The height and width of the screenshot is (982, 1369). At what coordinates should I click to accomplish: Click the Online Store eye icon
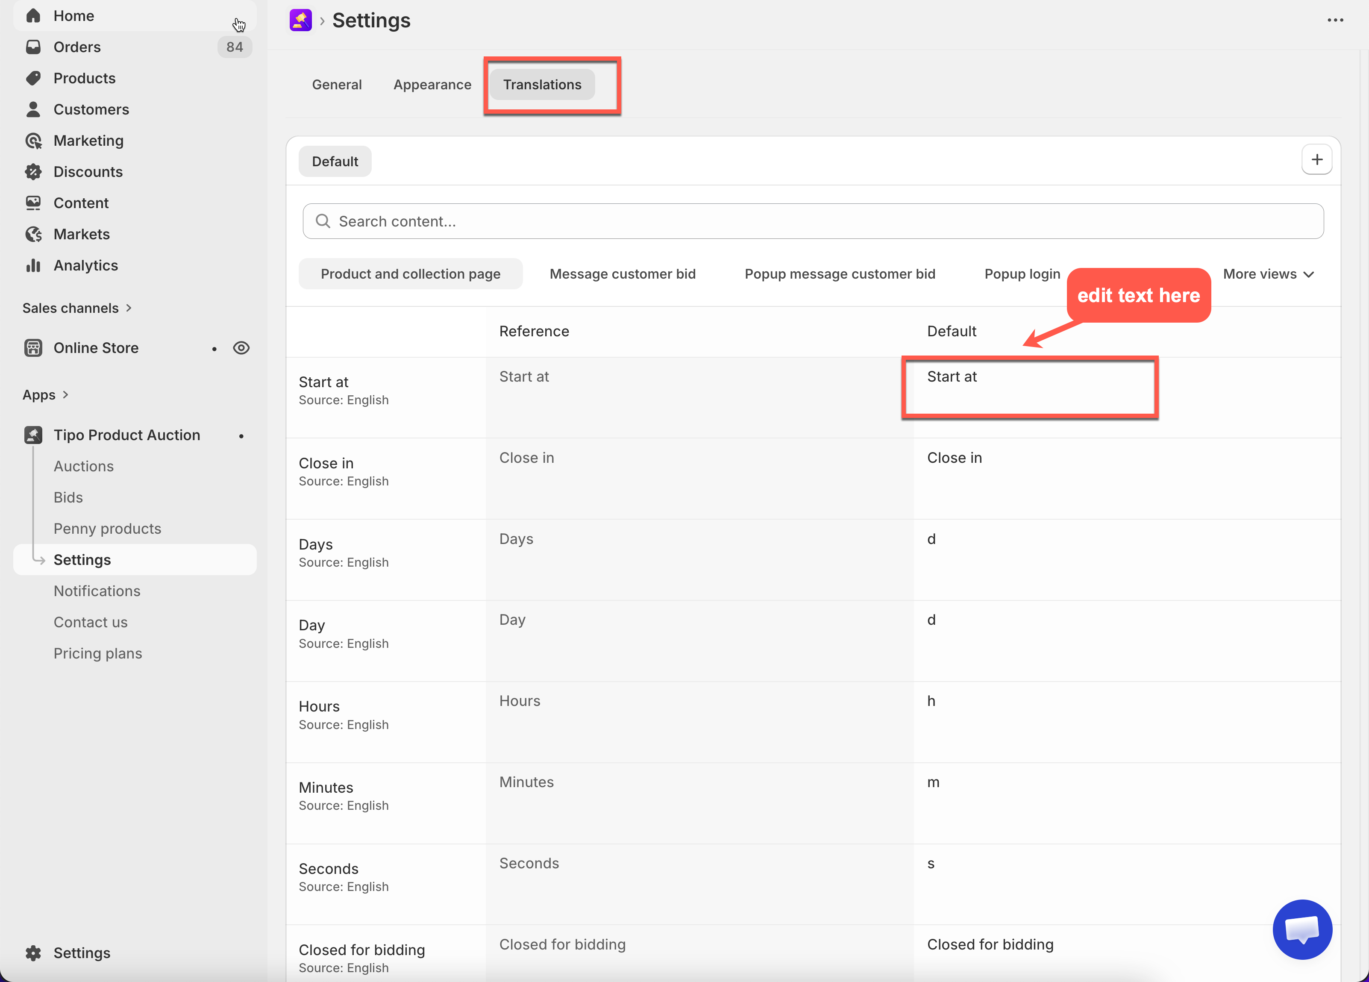coord(241,348)
